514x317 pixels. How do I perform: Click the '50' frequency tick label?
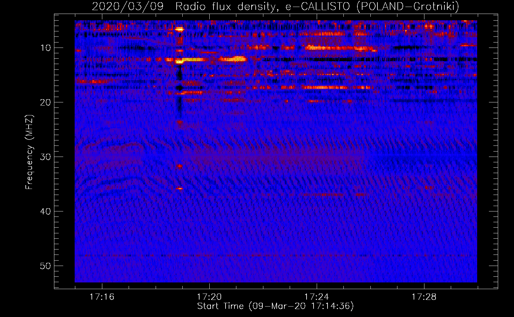[x=46, y=266]
